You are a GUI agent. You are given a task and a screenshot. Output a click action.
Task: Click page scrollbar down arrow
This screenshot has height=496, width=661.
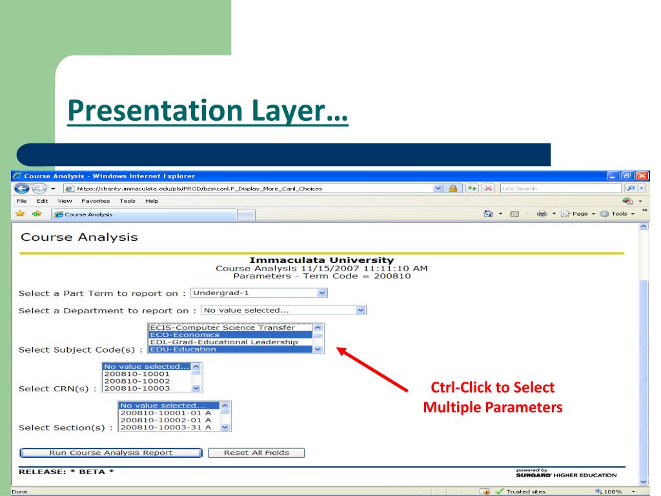tap(644, 482)
